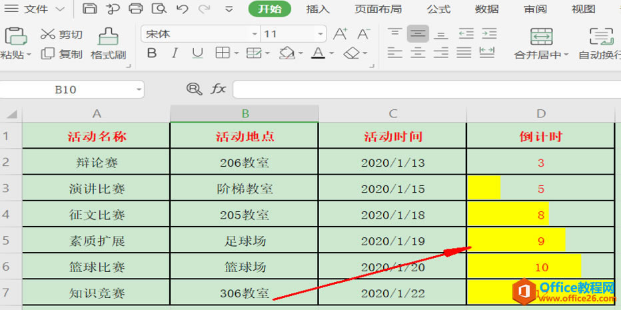Click cell containing 辩论赛

coord(96,162)
